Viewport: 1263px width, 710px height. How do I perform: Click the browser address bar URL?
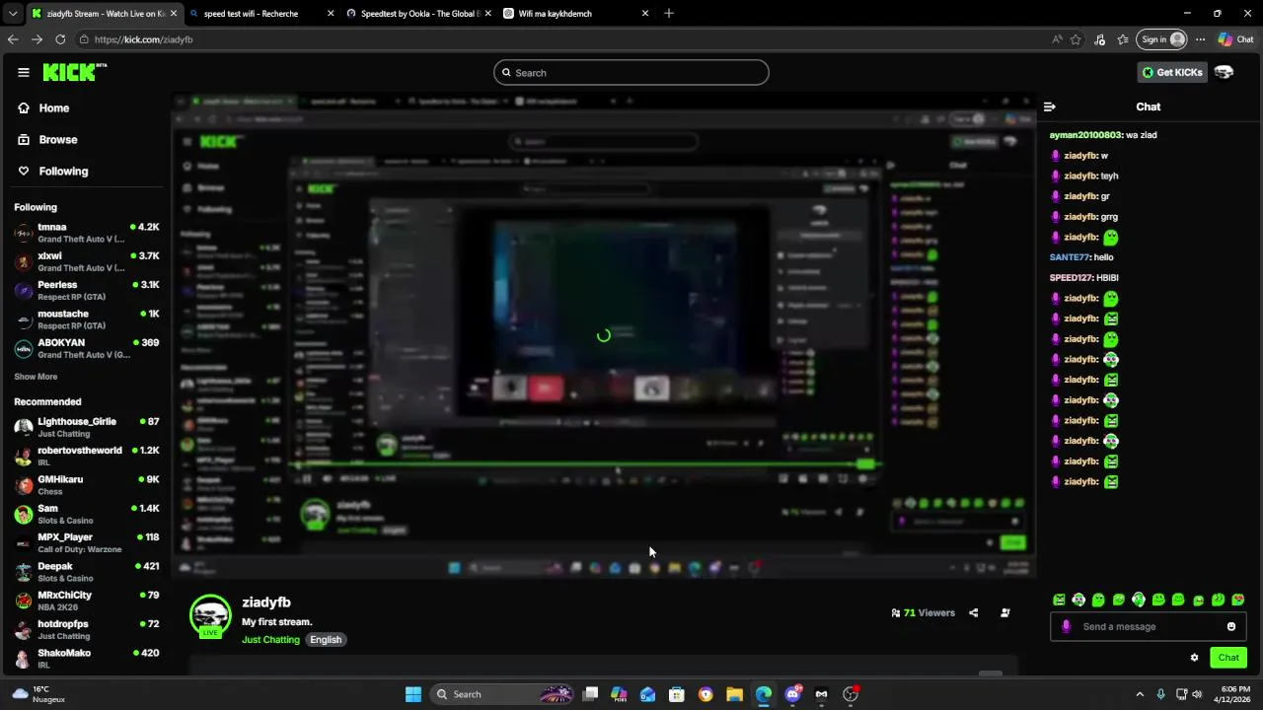click(143, 39)
